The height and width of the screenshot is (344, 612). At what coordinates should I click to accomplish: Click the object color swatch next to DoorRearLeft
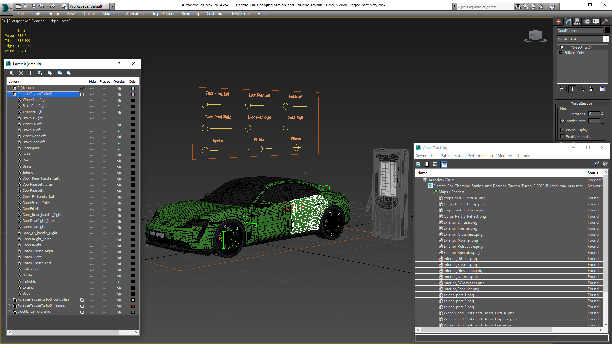(607, 31)
